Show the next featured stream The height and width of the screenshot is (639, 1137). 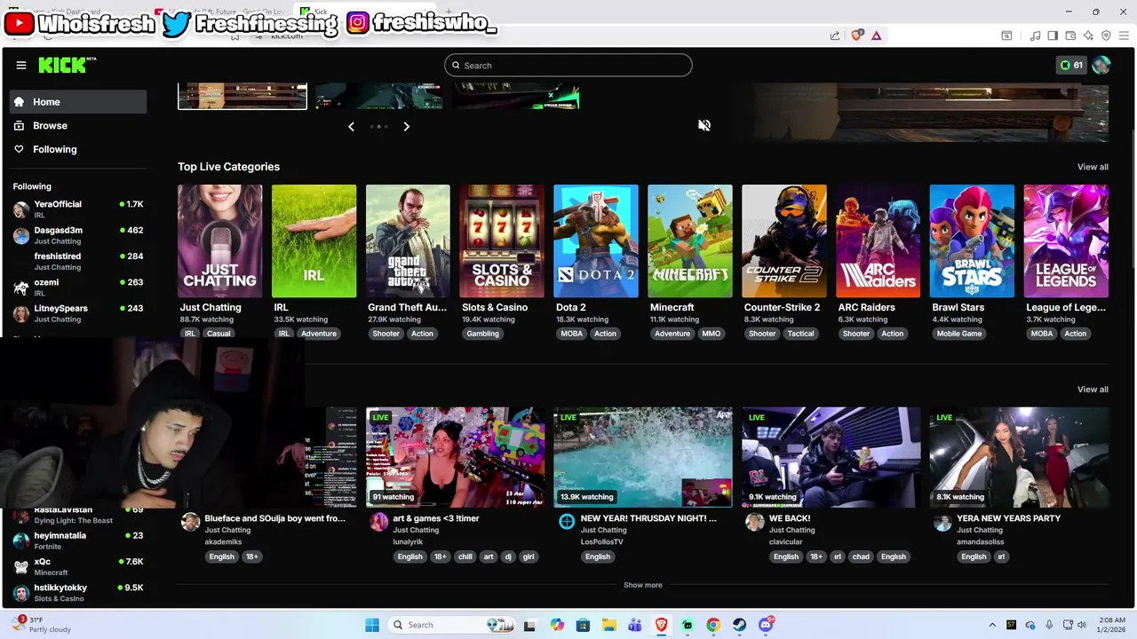(407, 127)
